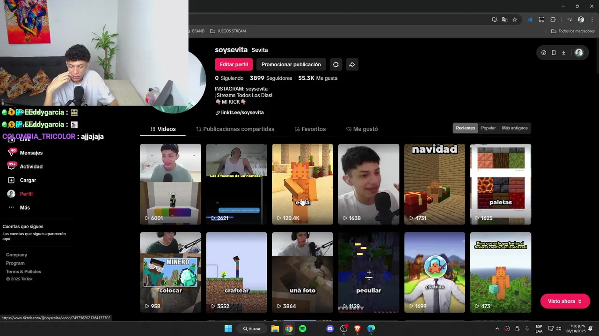Sort videos by Recientes
Screen dimensions: 599x336
[465, 128]
